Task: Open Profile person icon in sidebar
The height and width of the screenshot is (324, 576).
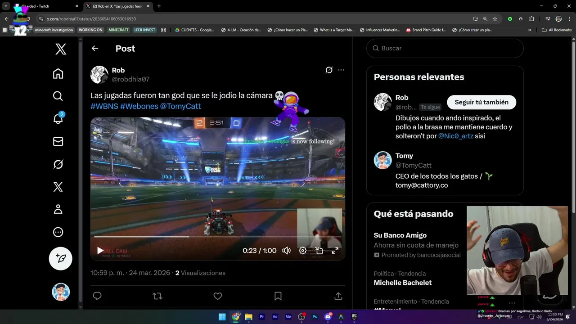Action: pos(58,209)
